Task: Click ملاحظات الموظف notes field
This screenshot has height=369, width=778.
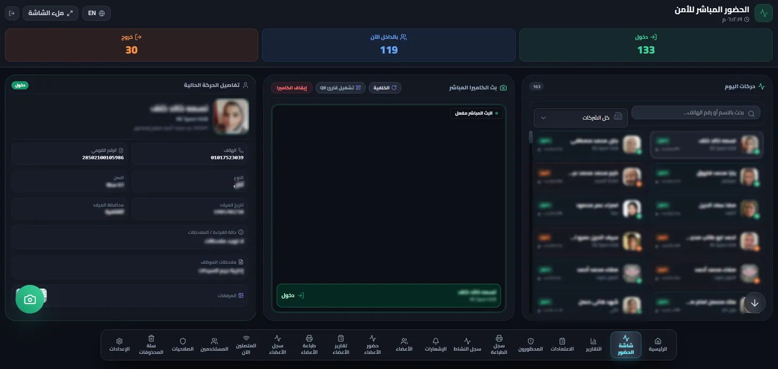Action: pos(130,267)
